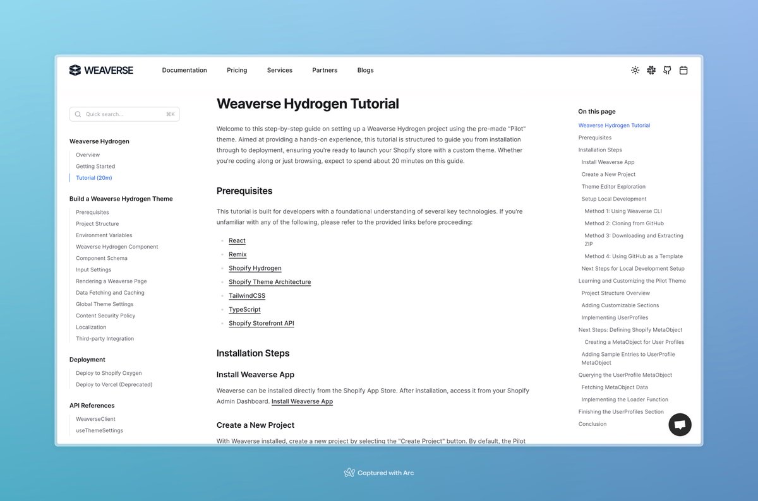Screen dimensions: 758x501
Task: Open Localization in the sidebar
Action: 91,327
